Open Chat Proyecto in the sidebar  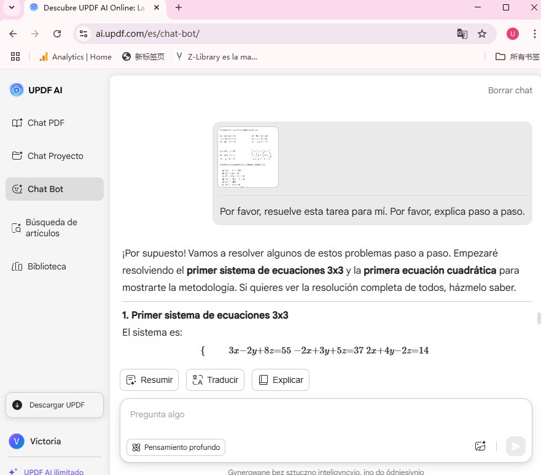click(47, 156)
